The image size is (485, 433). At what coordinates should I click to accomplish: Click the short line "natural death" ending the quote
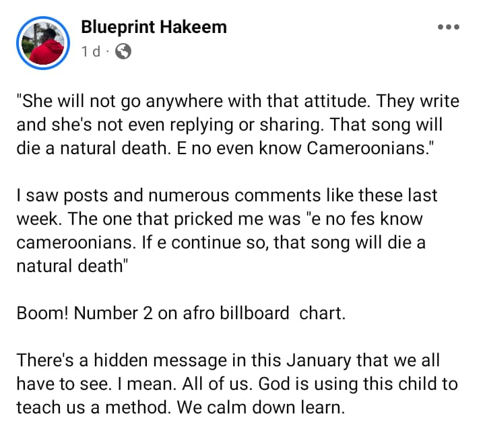[72, 266]
